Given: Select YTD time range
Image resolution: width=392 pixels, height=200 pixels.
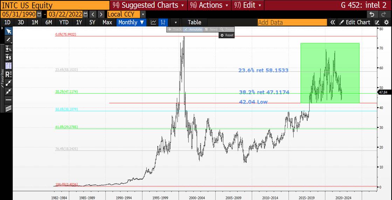Looking at the screenshot, I should pos(64,22).
